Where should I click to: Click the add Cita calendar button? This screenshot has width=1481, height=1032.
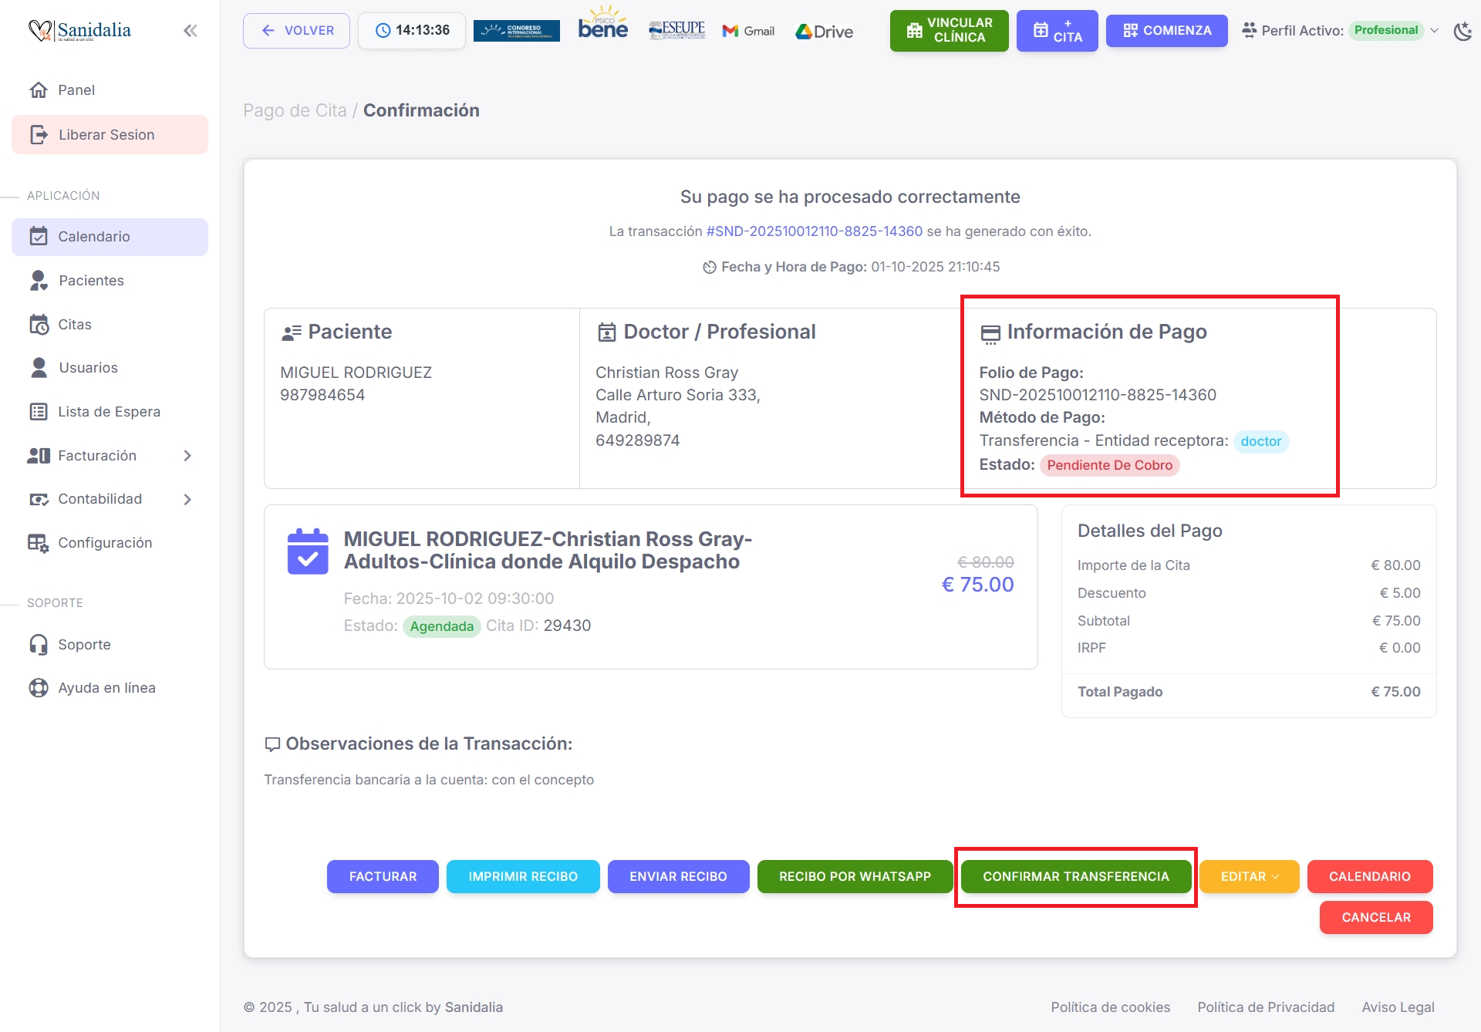pos(1057,31)
